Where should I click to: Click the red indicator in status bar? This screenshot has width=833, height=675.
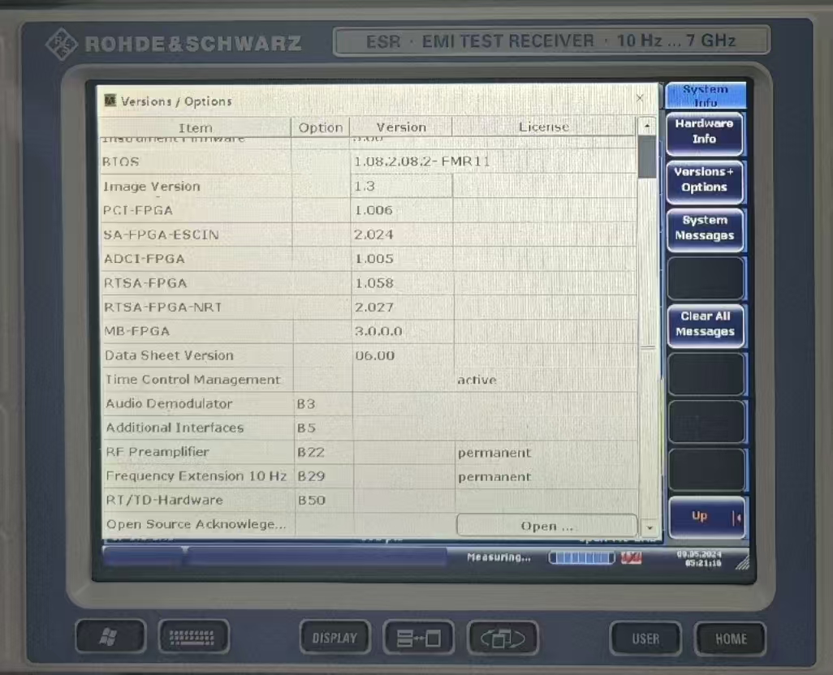[x=631, y=558]
